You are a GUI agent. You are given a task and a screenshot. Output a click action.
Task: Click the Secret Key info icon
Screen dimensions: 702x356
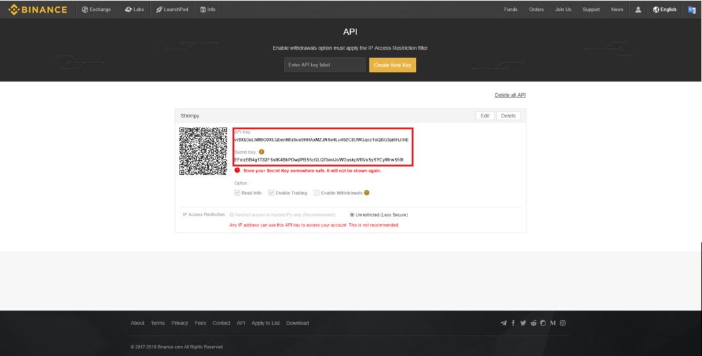coord(261,152)
